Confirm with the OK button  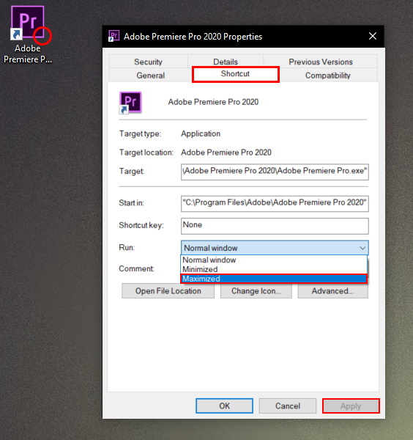coord(224,406)
